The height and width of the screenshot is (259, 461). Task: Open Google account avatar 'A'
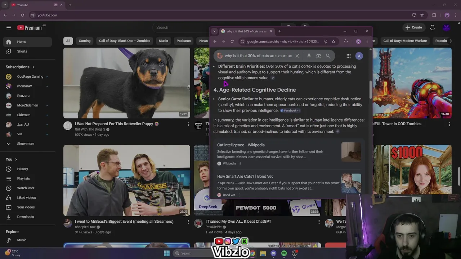(359, 56)
